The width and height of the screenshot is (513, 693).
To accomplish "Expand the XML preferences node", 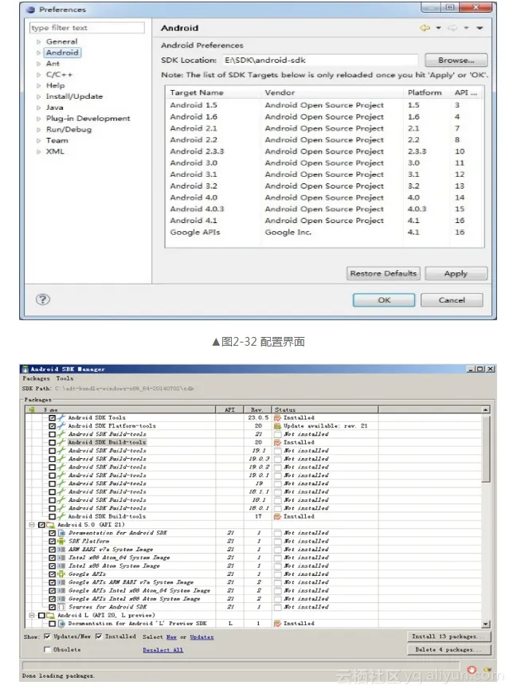I will click(x=38, y=151).
